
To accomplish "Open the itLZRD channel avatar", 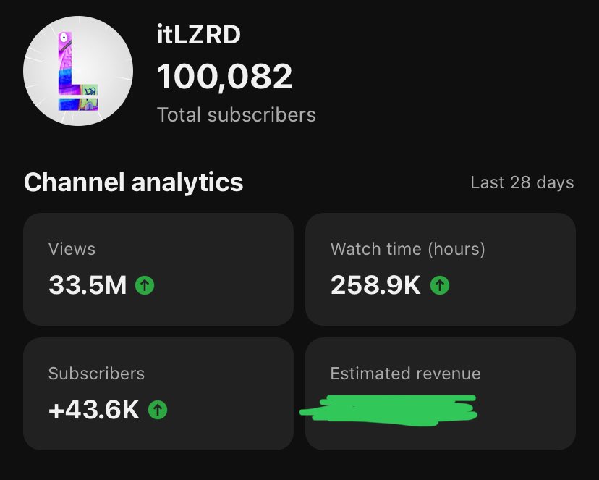I will pyautogui.click(x=78, y=71).
